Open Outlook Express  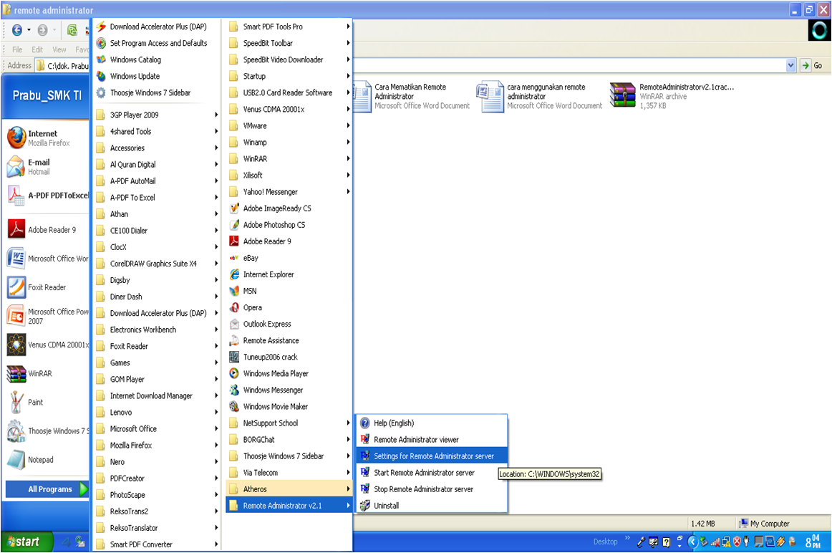tap(289, 324)
